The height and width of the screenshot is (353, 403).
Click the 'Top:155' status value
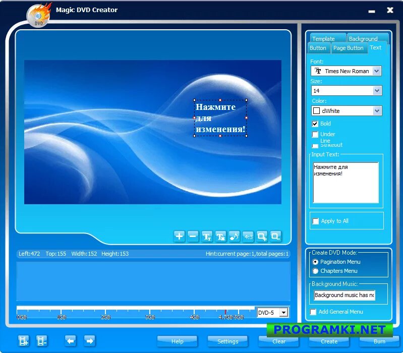point(56,254)
